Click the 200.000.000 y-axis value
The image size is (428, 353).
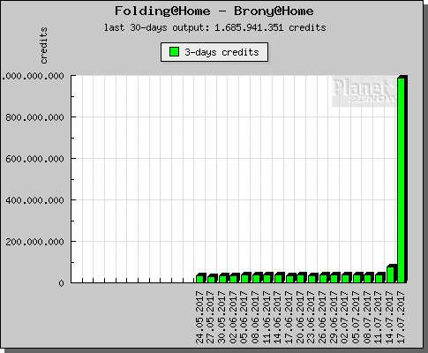[34, 242]
